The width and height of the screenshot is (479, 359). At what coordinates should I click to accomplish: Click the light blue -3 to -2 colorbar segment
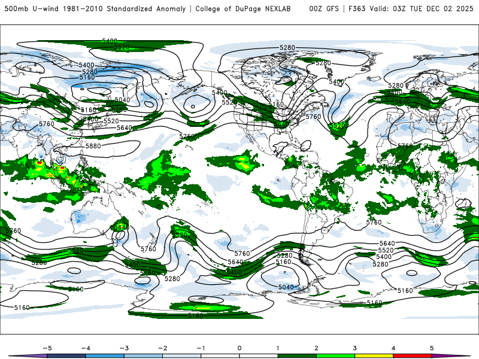pos(143,356)
